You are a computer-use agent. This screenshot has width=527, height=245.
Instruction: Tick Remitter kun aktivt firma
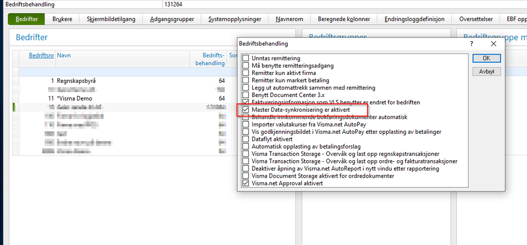pos(246,73)
